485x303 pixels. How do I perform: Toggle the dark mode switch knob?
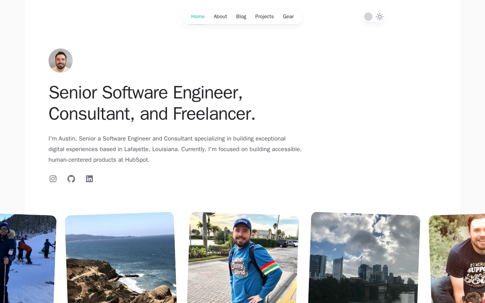coord(368,17)
